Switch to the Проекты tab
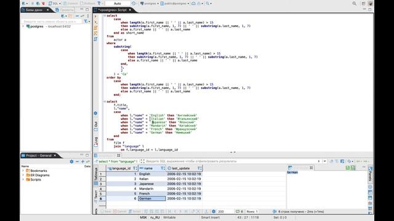 (x=65, y=10)
